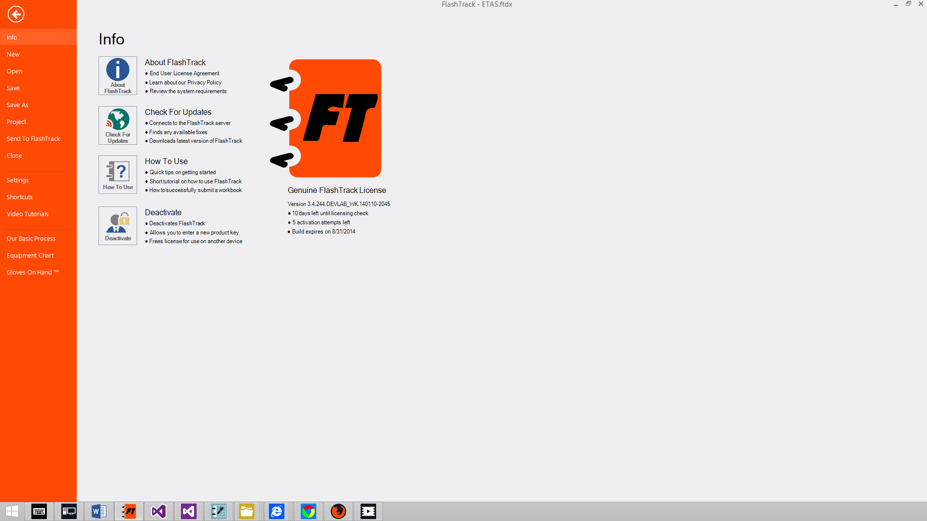Open the Project menu item
The image size is (927, 521).
point(38,122)
